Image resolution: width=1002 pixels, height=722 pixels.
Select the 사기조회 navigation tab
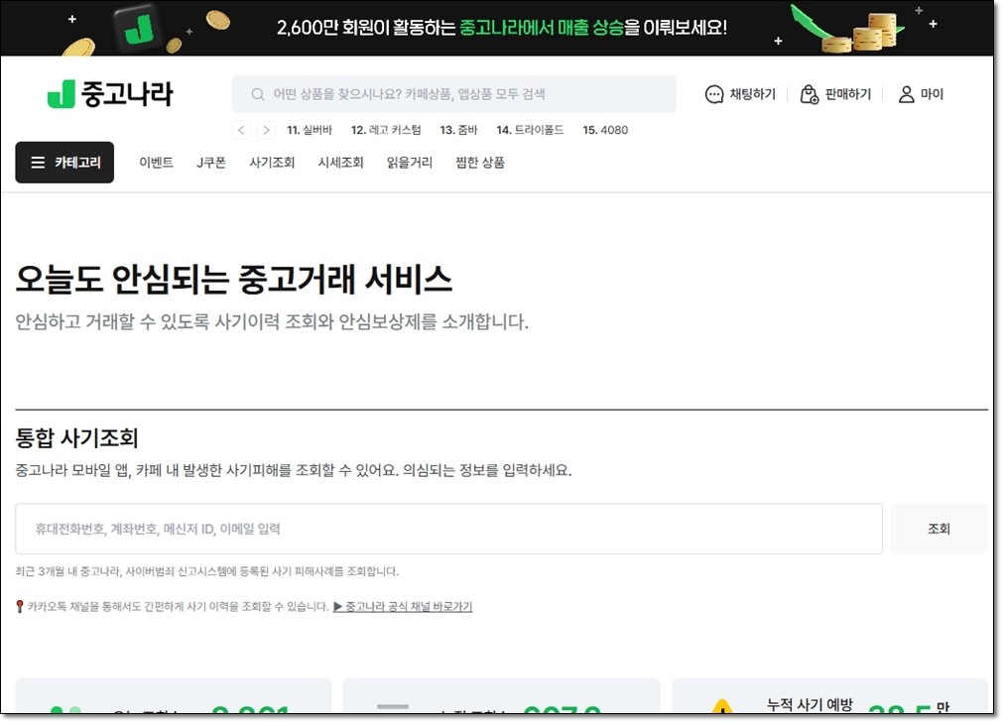[x=272, y=163]
